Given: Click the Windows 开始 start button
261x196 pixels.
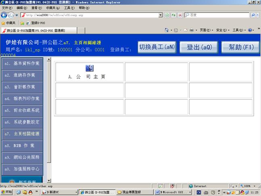Looking at the screenshot, I should click(x=7, y=192).
